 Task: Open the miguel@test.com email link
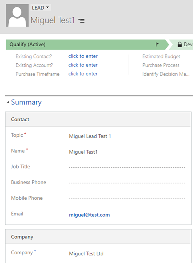click(89, 215)
